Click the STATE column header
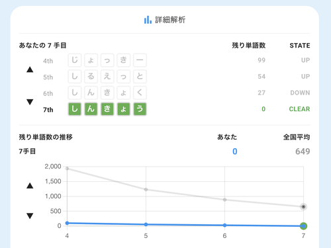The width and height of the screenshot is (331, 248). (300, 46)
